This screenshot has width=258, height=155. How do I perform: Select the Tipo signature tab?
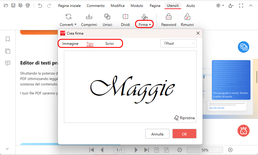coord(90,44)
